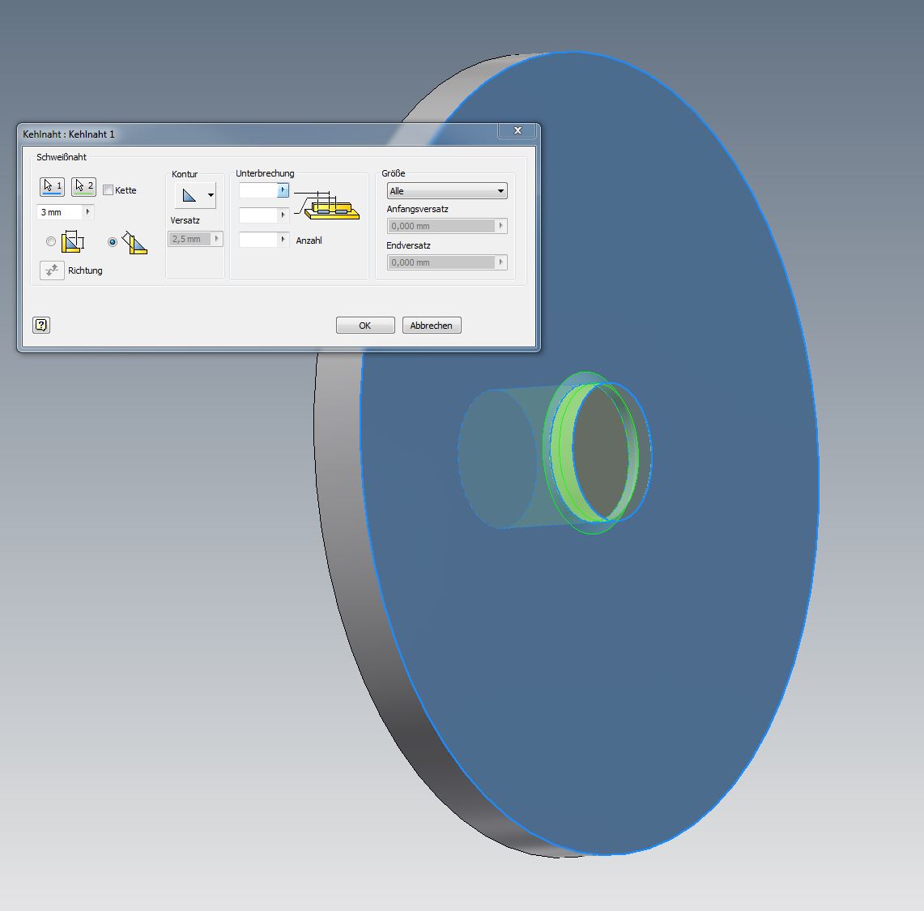Open the first Unterbrechung field arrow

(x=283, y=190)
